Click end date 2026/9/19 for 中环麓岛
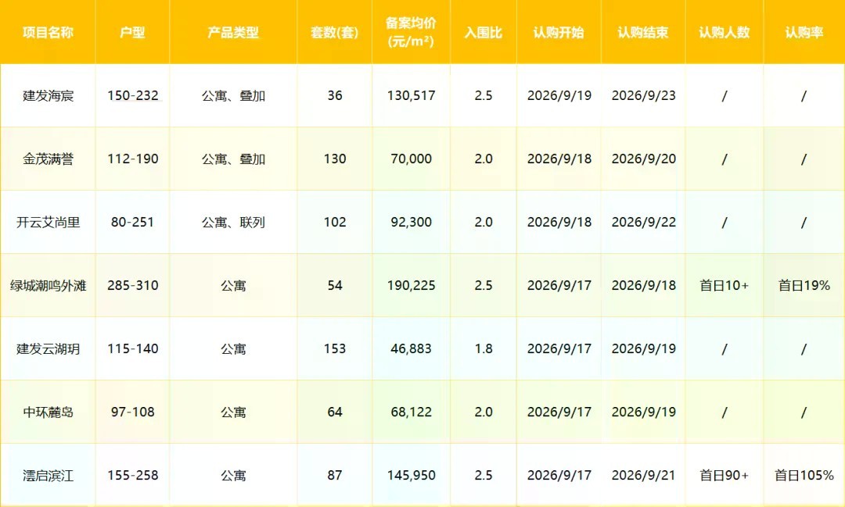 pyautogui.click(x=643, y=412)
